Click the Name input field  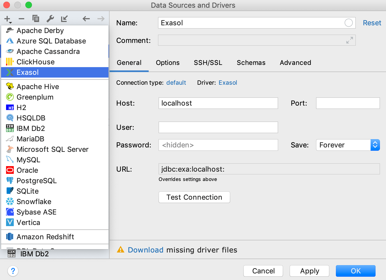257,23
